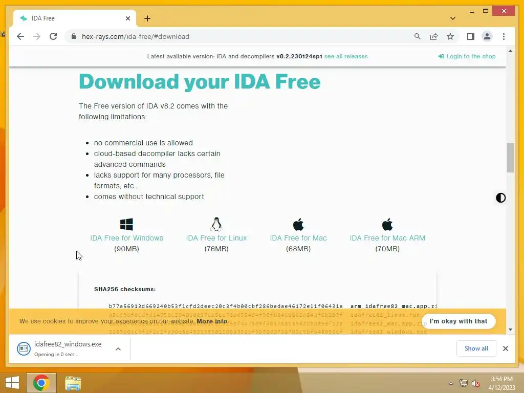Viewport: 524px width, 393px height.
Task: Close the downloads bar
Action: 505,348
